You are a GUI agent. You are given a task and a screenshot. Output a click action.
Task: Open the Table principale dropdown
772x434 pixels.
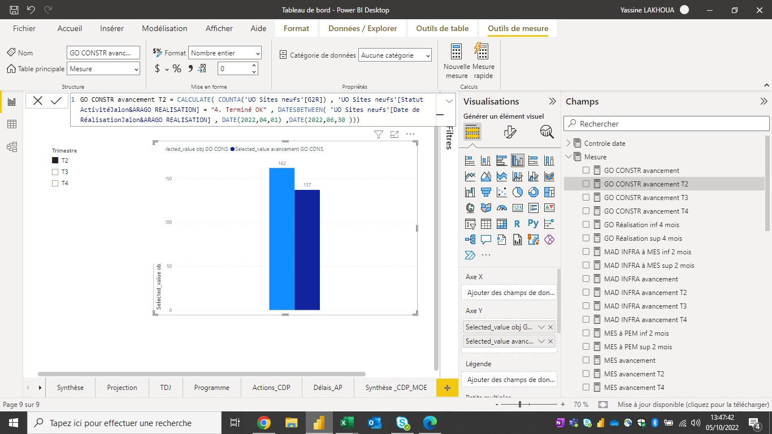click(x=103, y=69)
